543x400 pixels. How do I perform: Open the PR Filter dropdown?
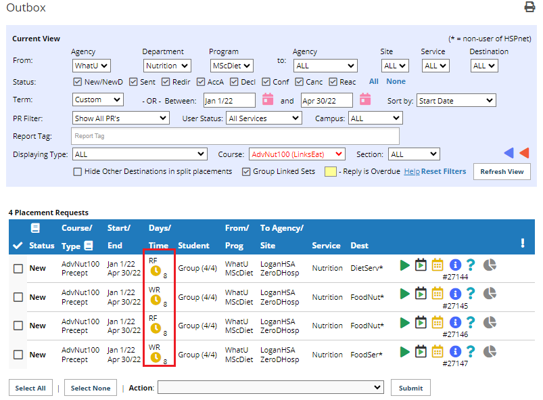(x=120, y=118)
